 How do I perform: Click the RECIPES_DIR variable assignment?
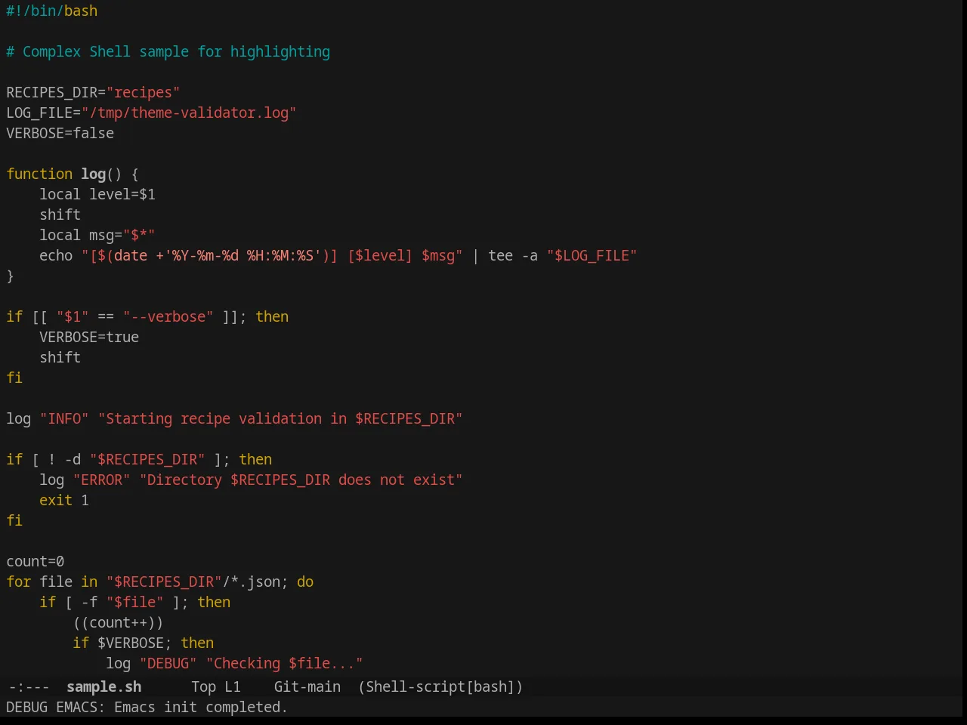pyautogui.click(x=93, y=92)
